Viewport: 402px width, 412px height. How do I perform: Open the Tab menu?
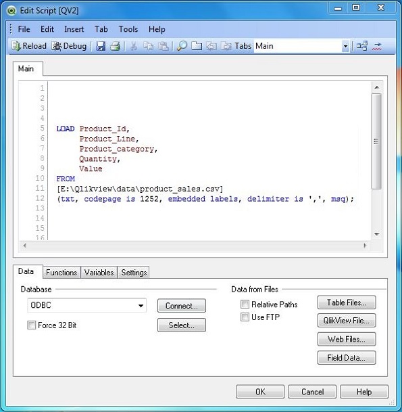[x=101, y=29]
